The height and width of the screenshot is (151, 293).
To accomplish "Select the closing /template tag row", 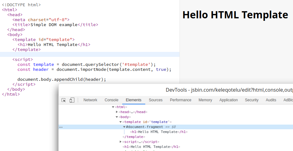I will pyautogui.click(x=134, y=137).
